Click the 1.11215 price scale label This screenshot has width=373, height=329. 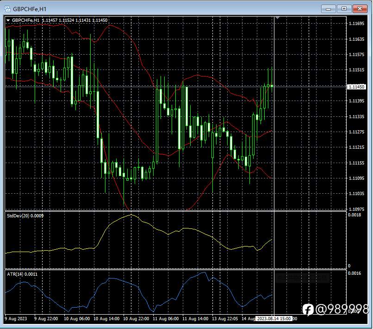[x=356, y=147]
